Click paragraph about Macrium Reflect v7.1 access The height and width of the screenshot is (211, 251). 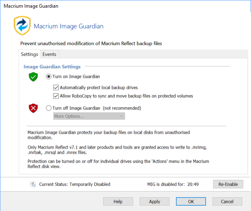tap(117, 150)
